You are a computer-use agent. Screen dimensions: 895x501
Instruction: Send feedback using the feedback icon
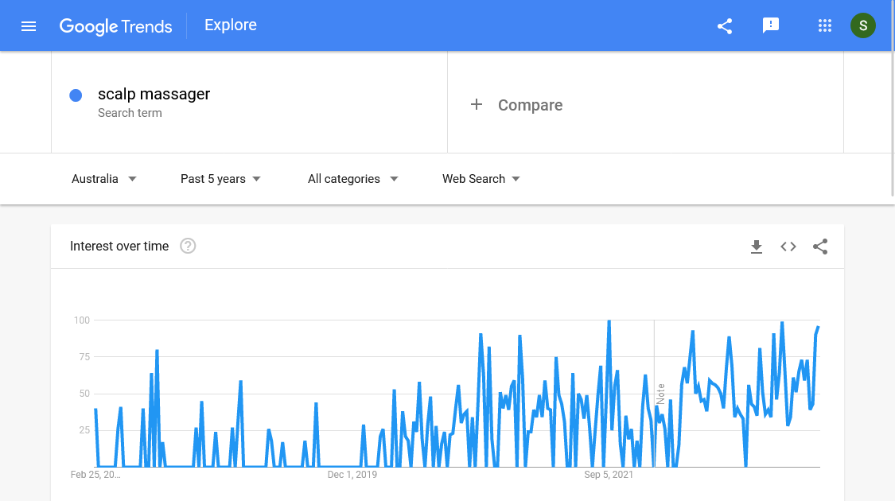click(771, 25)
